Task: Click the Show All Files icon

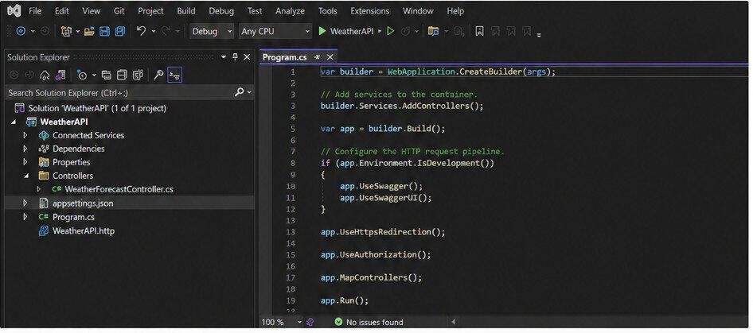Action: pyautogui.click(x=138, y=76)
